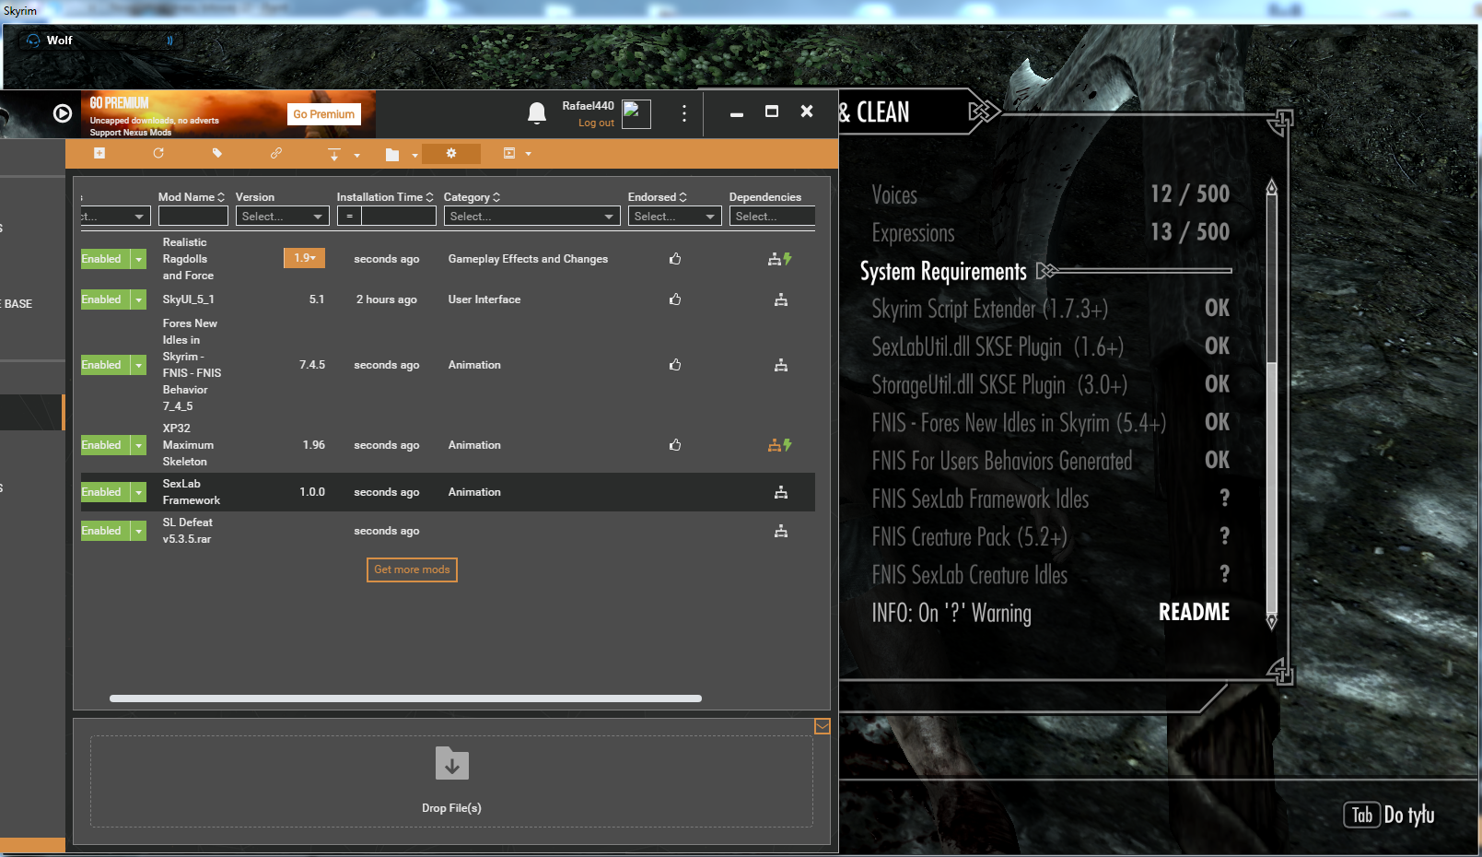The image size is (1482, 857).
Task: Click the Drop File(s) download icon
Action: click(452, 764)
